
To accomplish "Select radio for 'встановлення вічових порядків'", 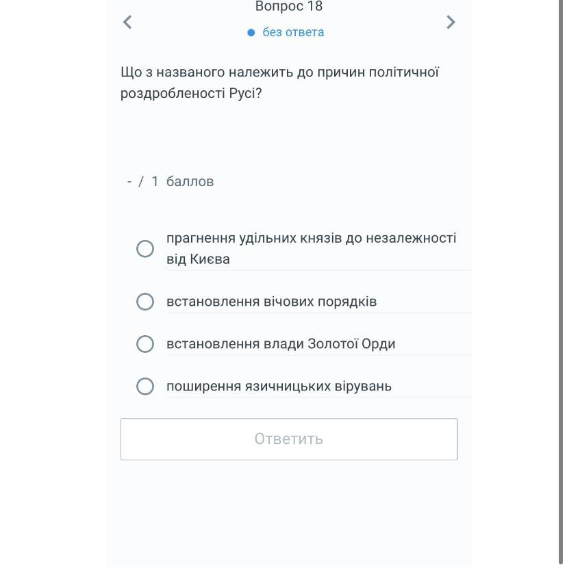I will (145, 302).
